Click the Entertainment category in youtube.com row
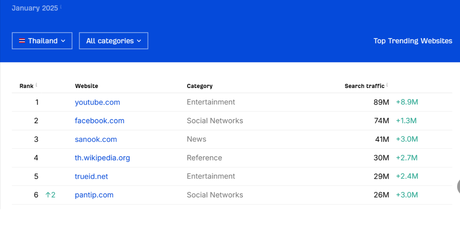The height and width of the screenshot is (225, 460). (211, 102)
